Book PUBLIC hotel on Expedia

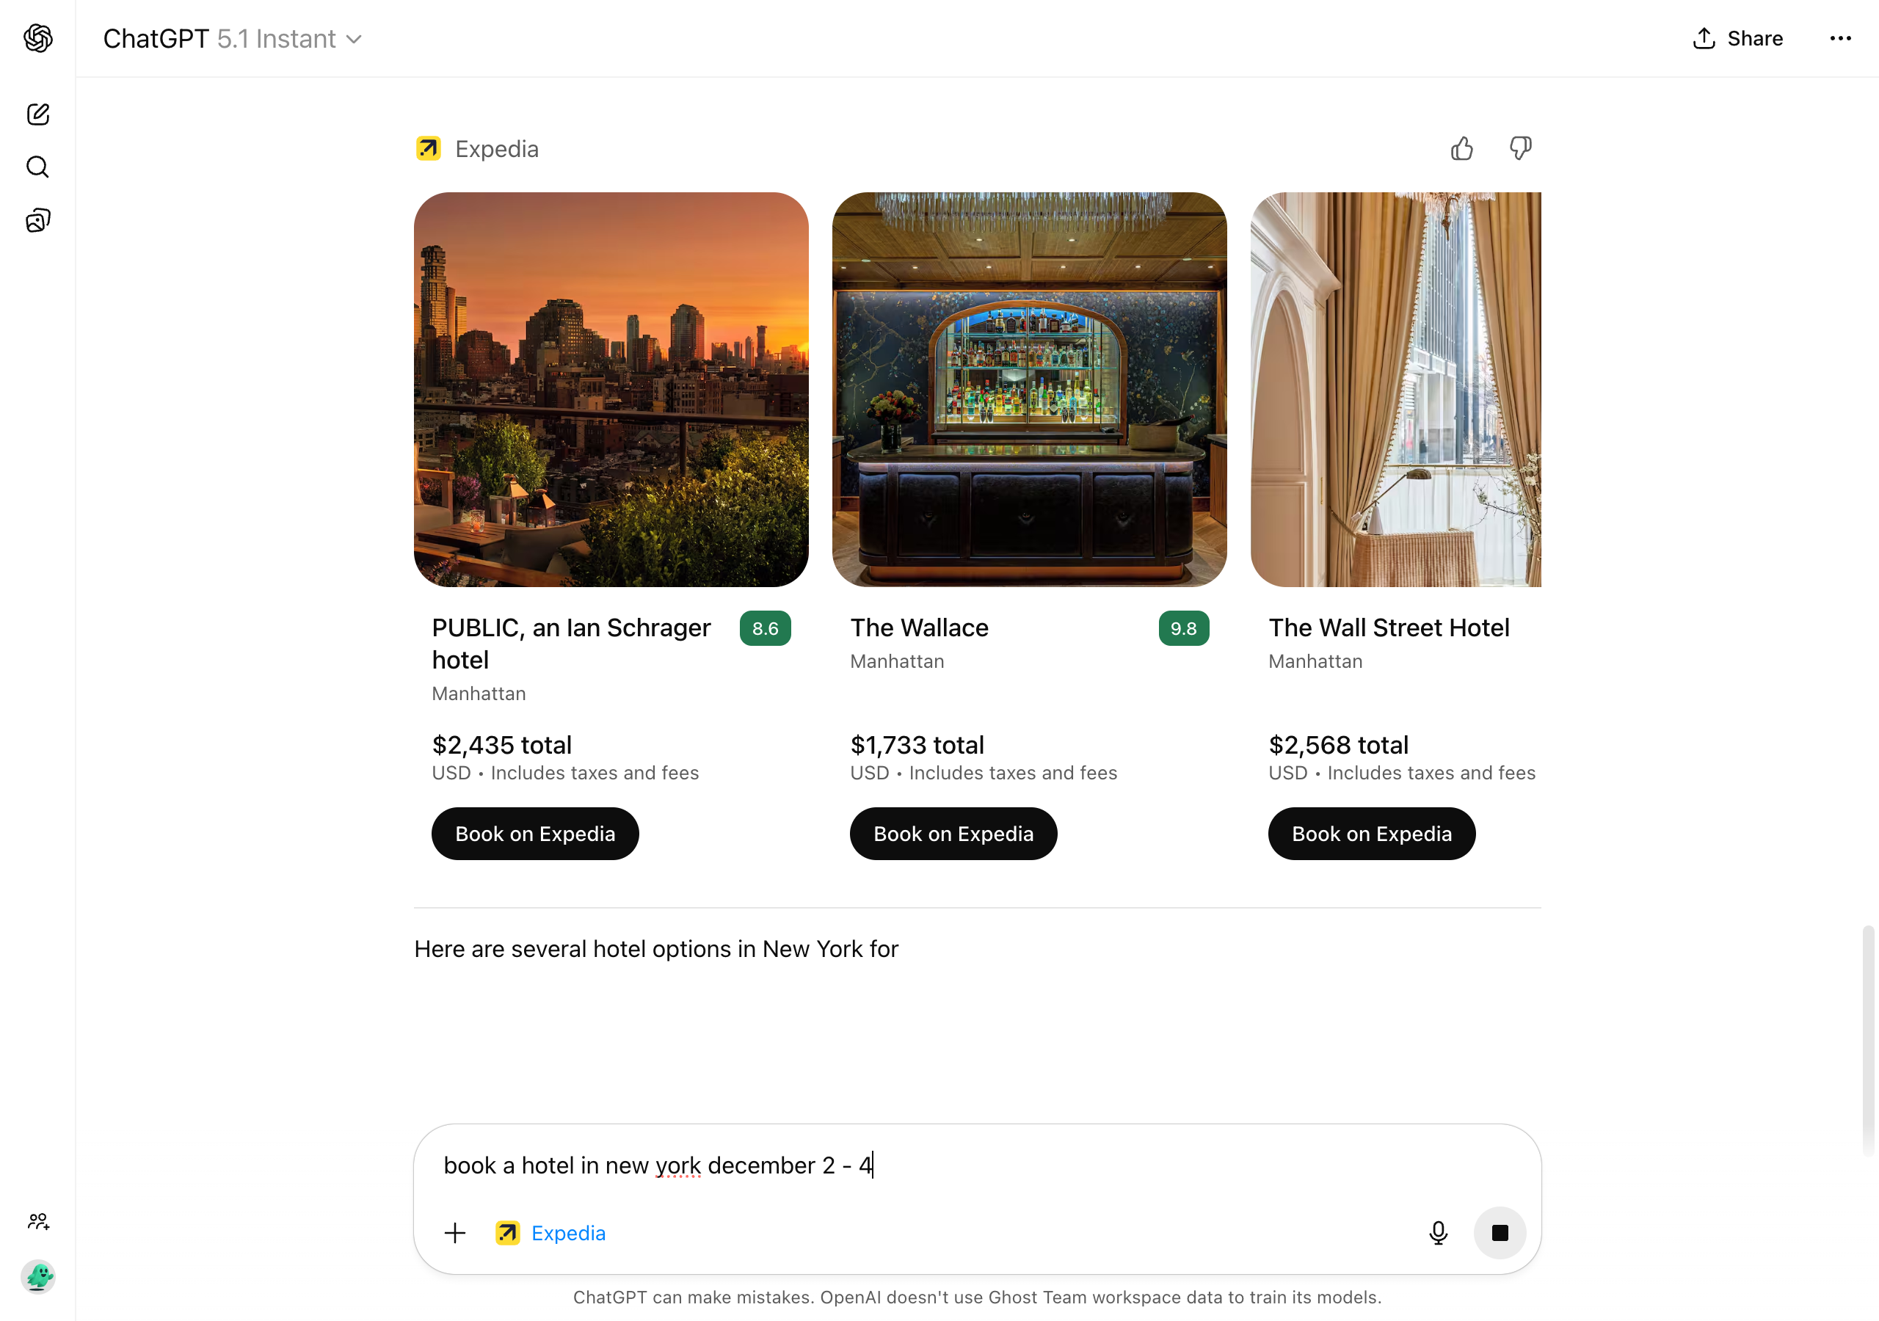[x=535, y=833]
